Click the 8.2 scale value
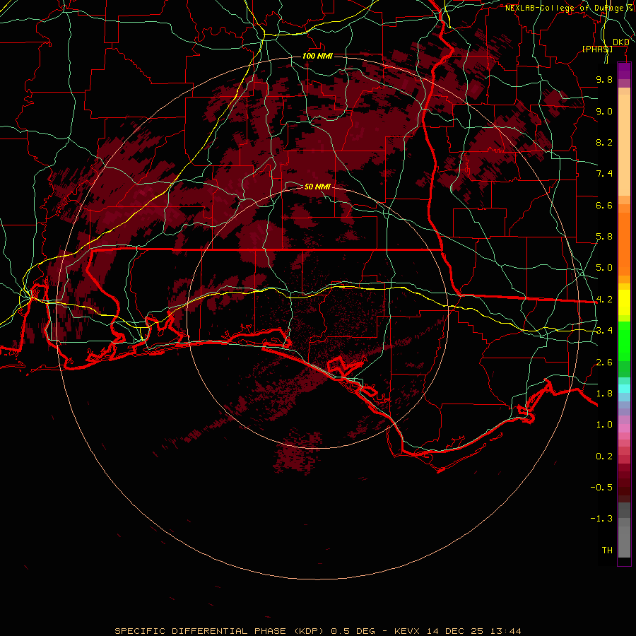The height and width of the screenshot is (636, 636). click(x=604, y=142)
